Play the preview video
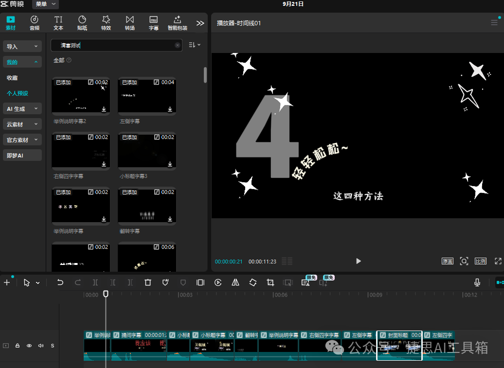 coord(359,262)
